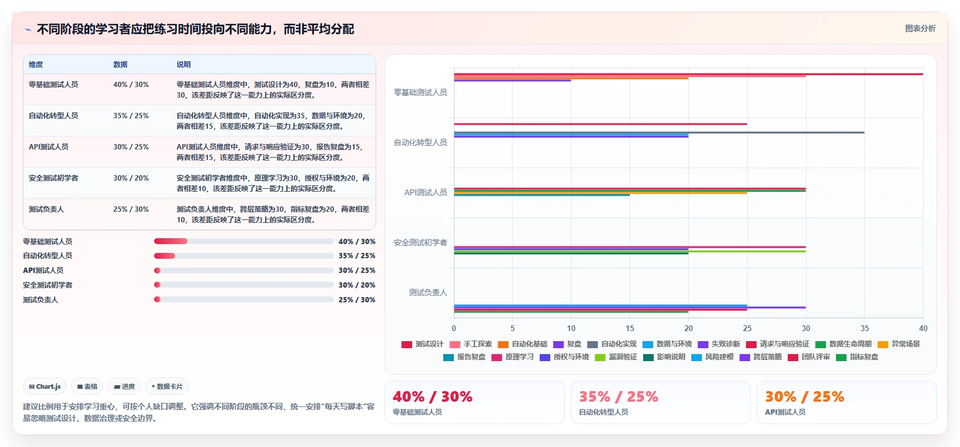Screen dimensions: 960x447
Task: Select 安全测试初学者 in table's first column
Action: pyautogui.click(x=53, y=178)
